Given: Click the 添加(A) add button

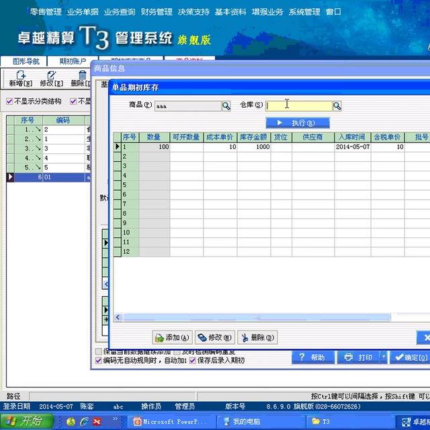Looking at the screenshot, I should (x=172, y=337).
